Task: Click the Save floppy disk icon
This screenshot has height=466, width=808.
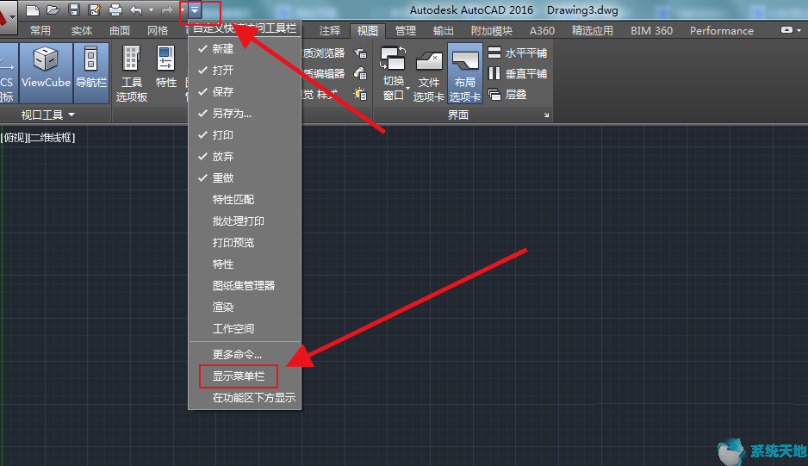Action: (74, 9)
